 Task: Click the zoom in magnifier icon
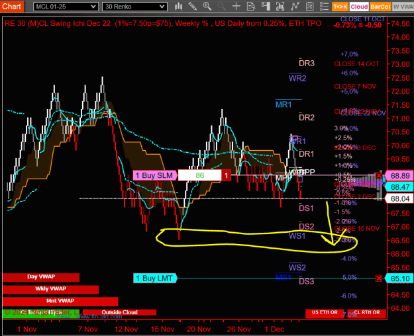pyautogui.click(x=207, y=7)
